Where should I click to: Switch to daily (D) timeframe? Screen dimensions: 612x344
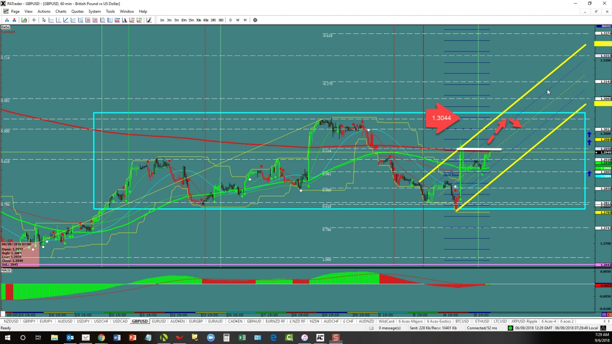231,20
